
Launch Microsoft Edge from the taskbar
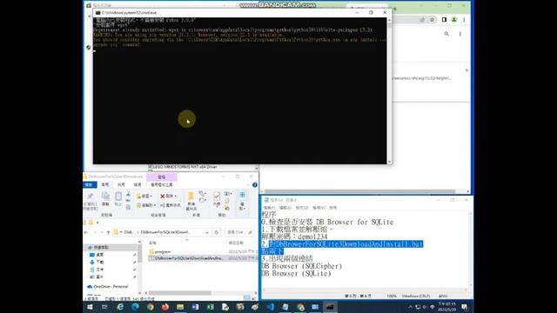[136, 307]
